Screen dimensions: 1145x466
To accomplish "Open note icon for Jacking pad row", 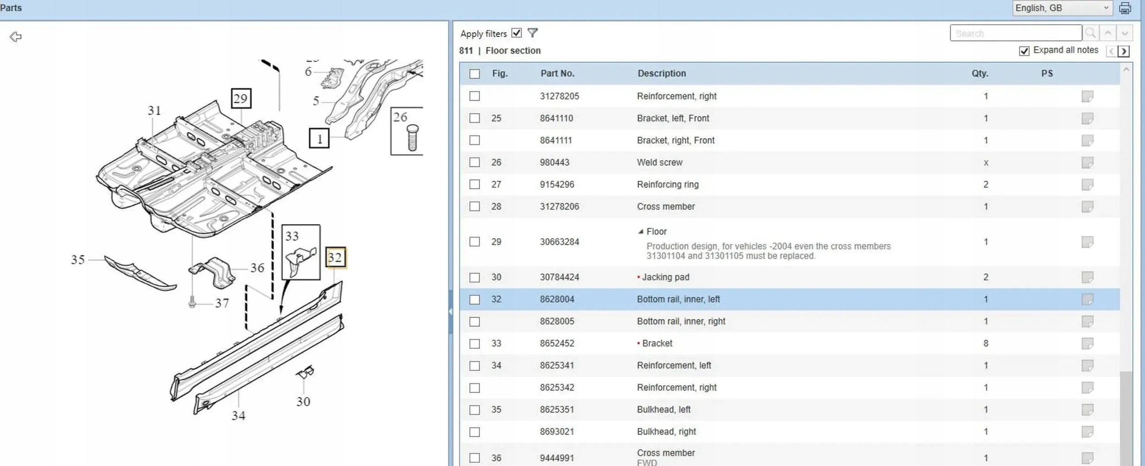I will tap(1087, 277).
